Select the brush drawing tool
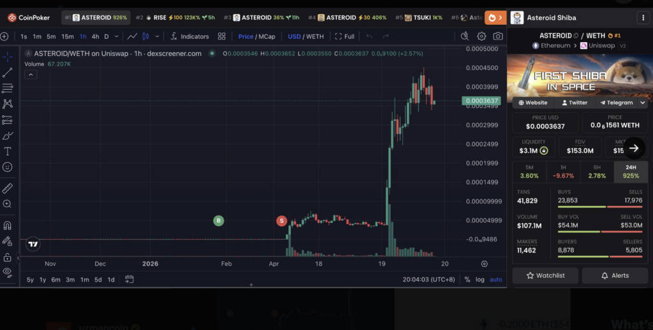Image resolution: width=653 pixels, height=330 pixels. [x=8, y=136]
